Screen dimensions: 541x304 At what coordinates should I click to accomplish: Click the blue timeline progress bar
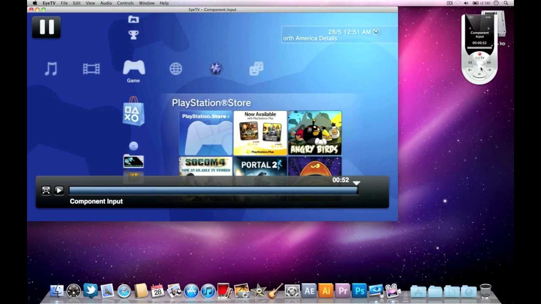(x=213, y=190)
